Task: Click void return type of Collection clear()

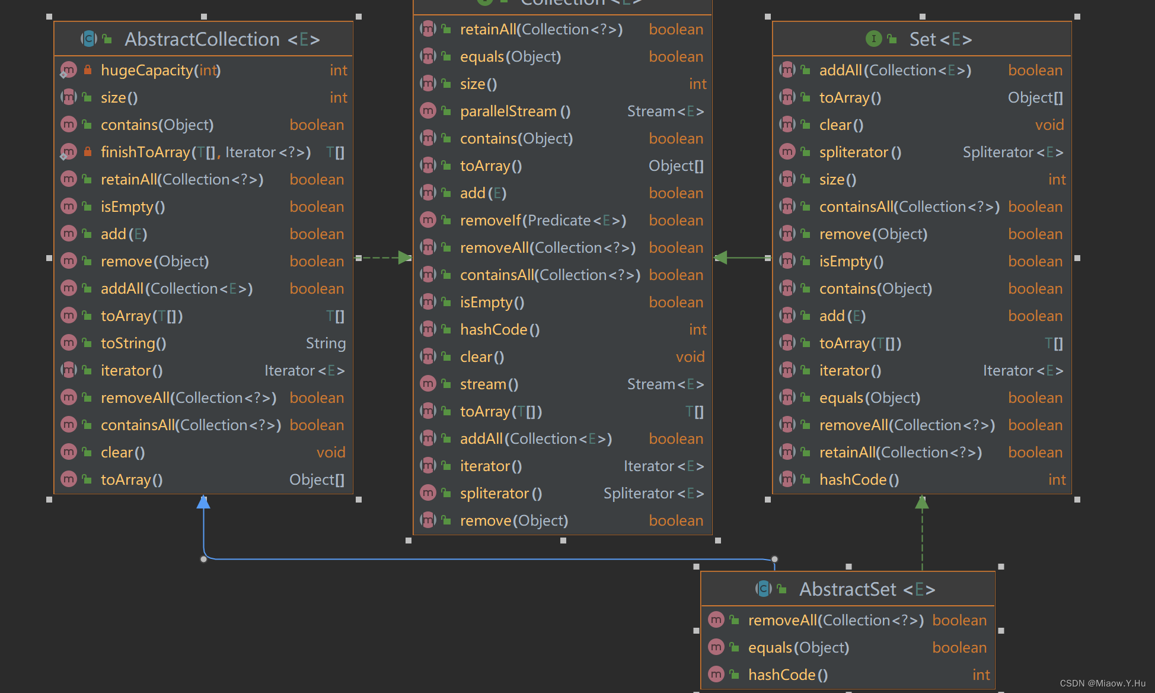Action: pos(690,357)
